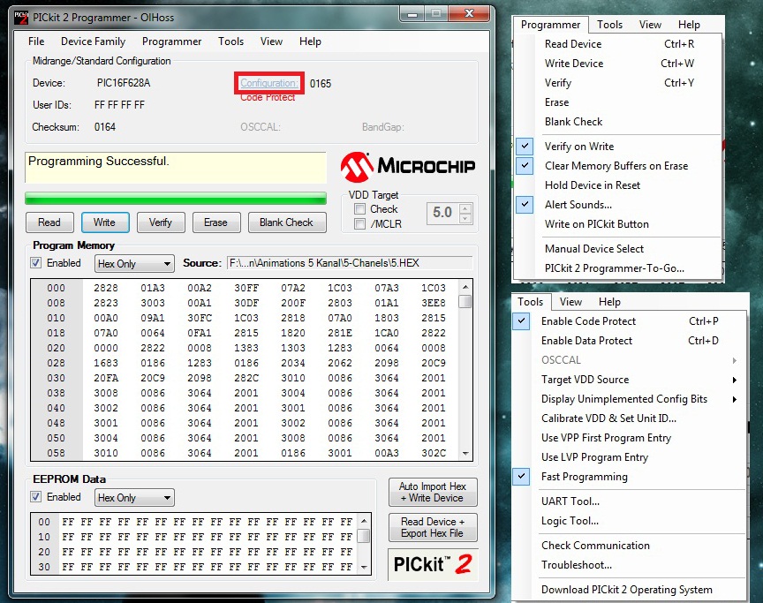This screenshot has height=603, width=763.
Task: Click the Read button
Action: [49, 222]
